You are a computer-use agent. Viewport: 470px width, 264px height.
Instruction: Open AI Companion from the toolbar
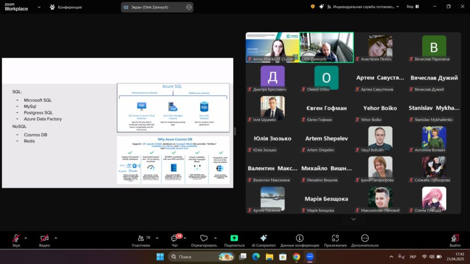[x=263, y=240]
